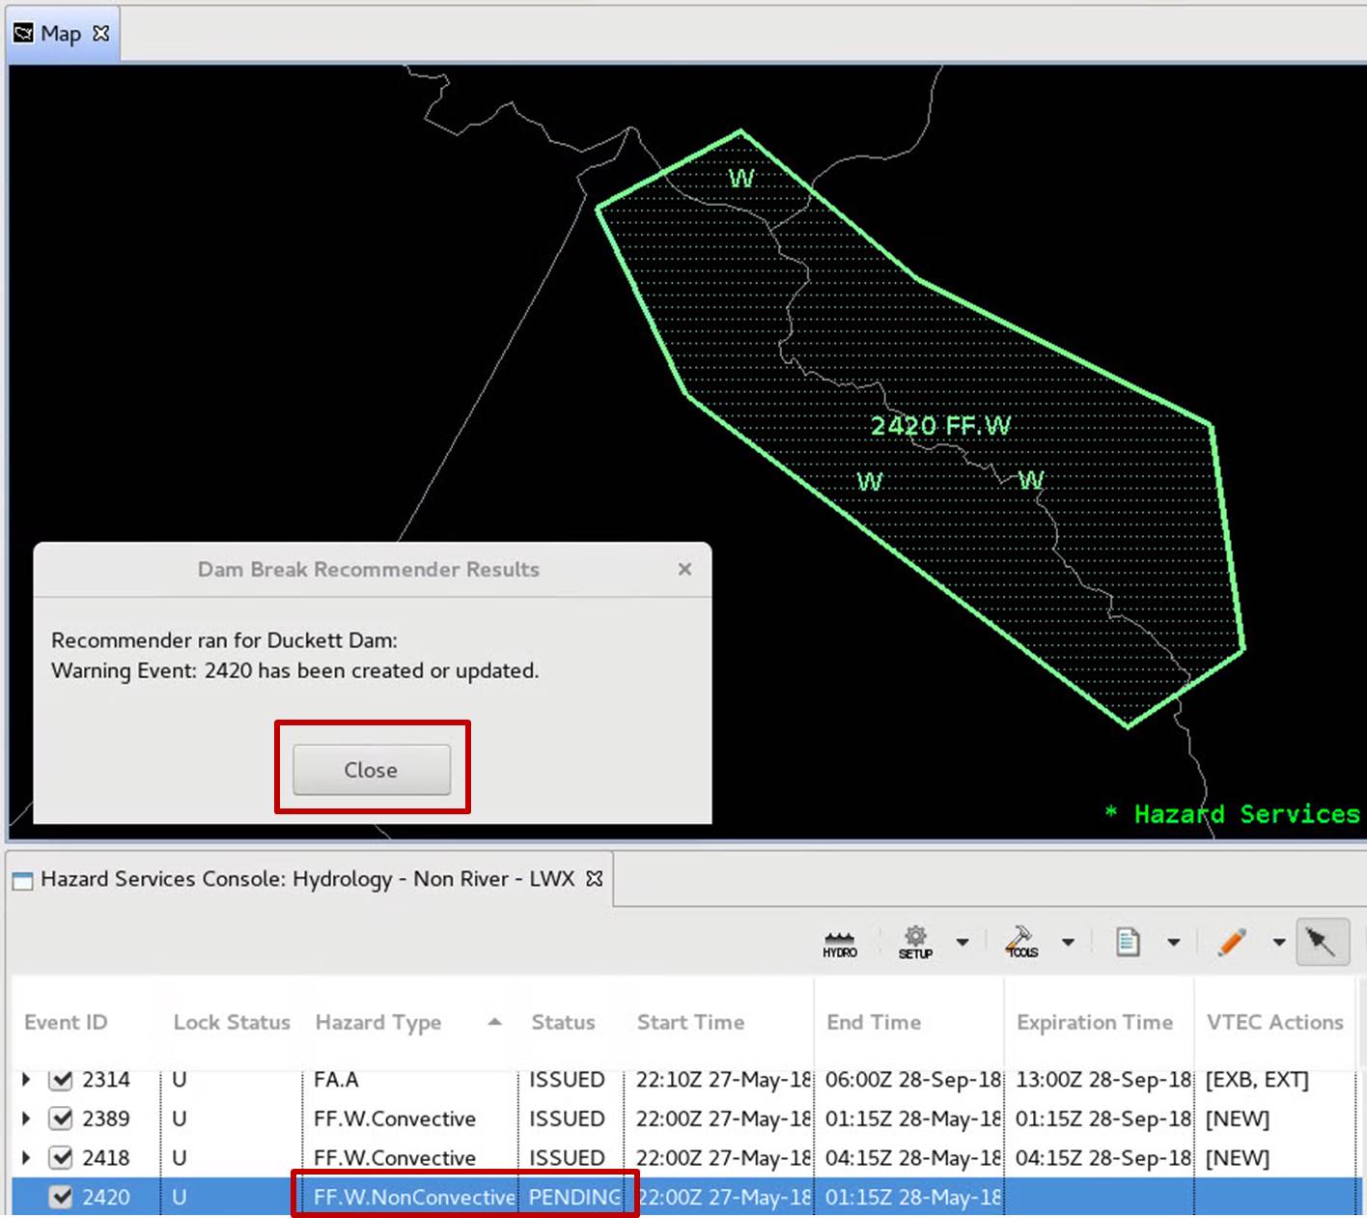Click the Dam Break Recommender Results title
The width and height of the screenshot is (1367, 1218).
[369, 569]
